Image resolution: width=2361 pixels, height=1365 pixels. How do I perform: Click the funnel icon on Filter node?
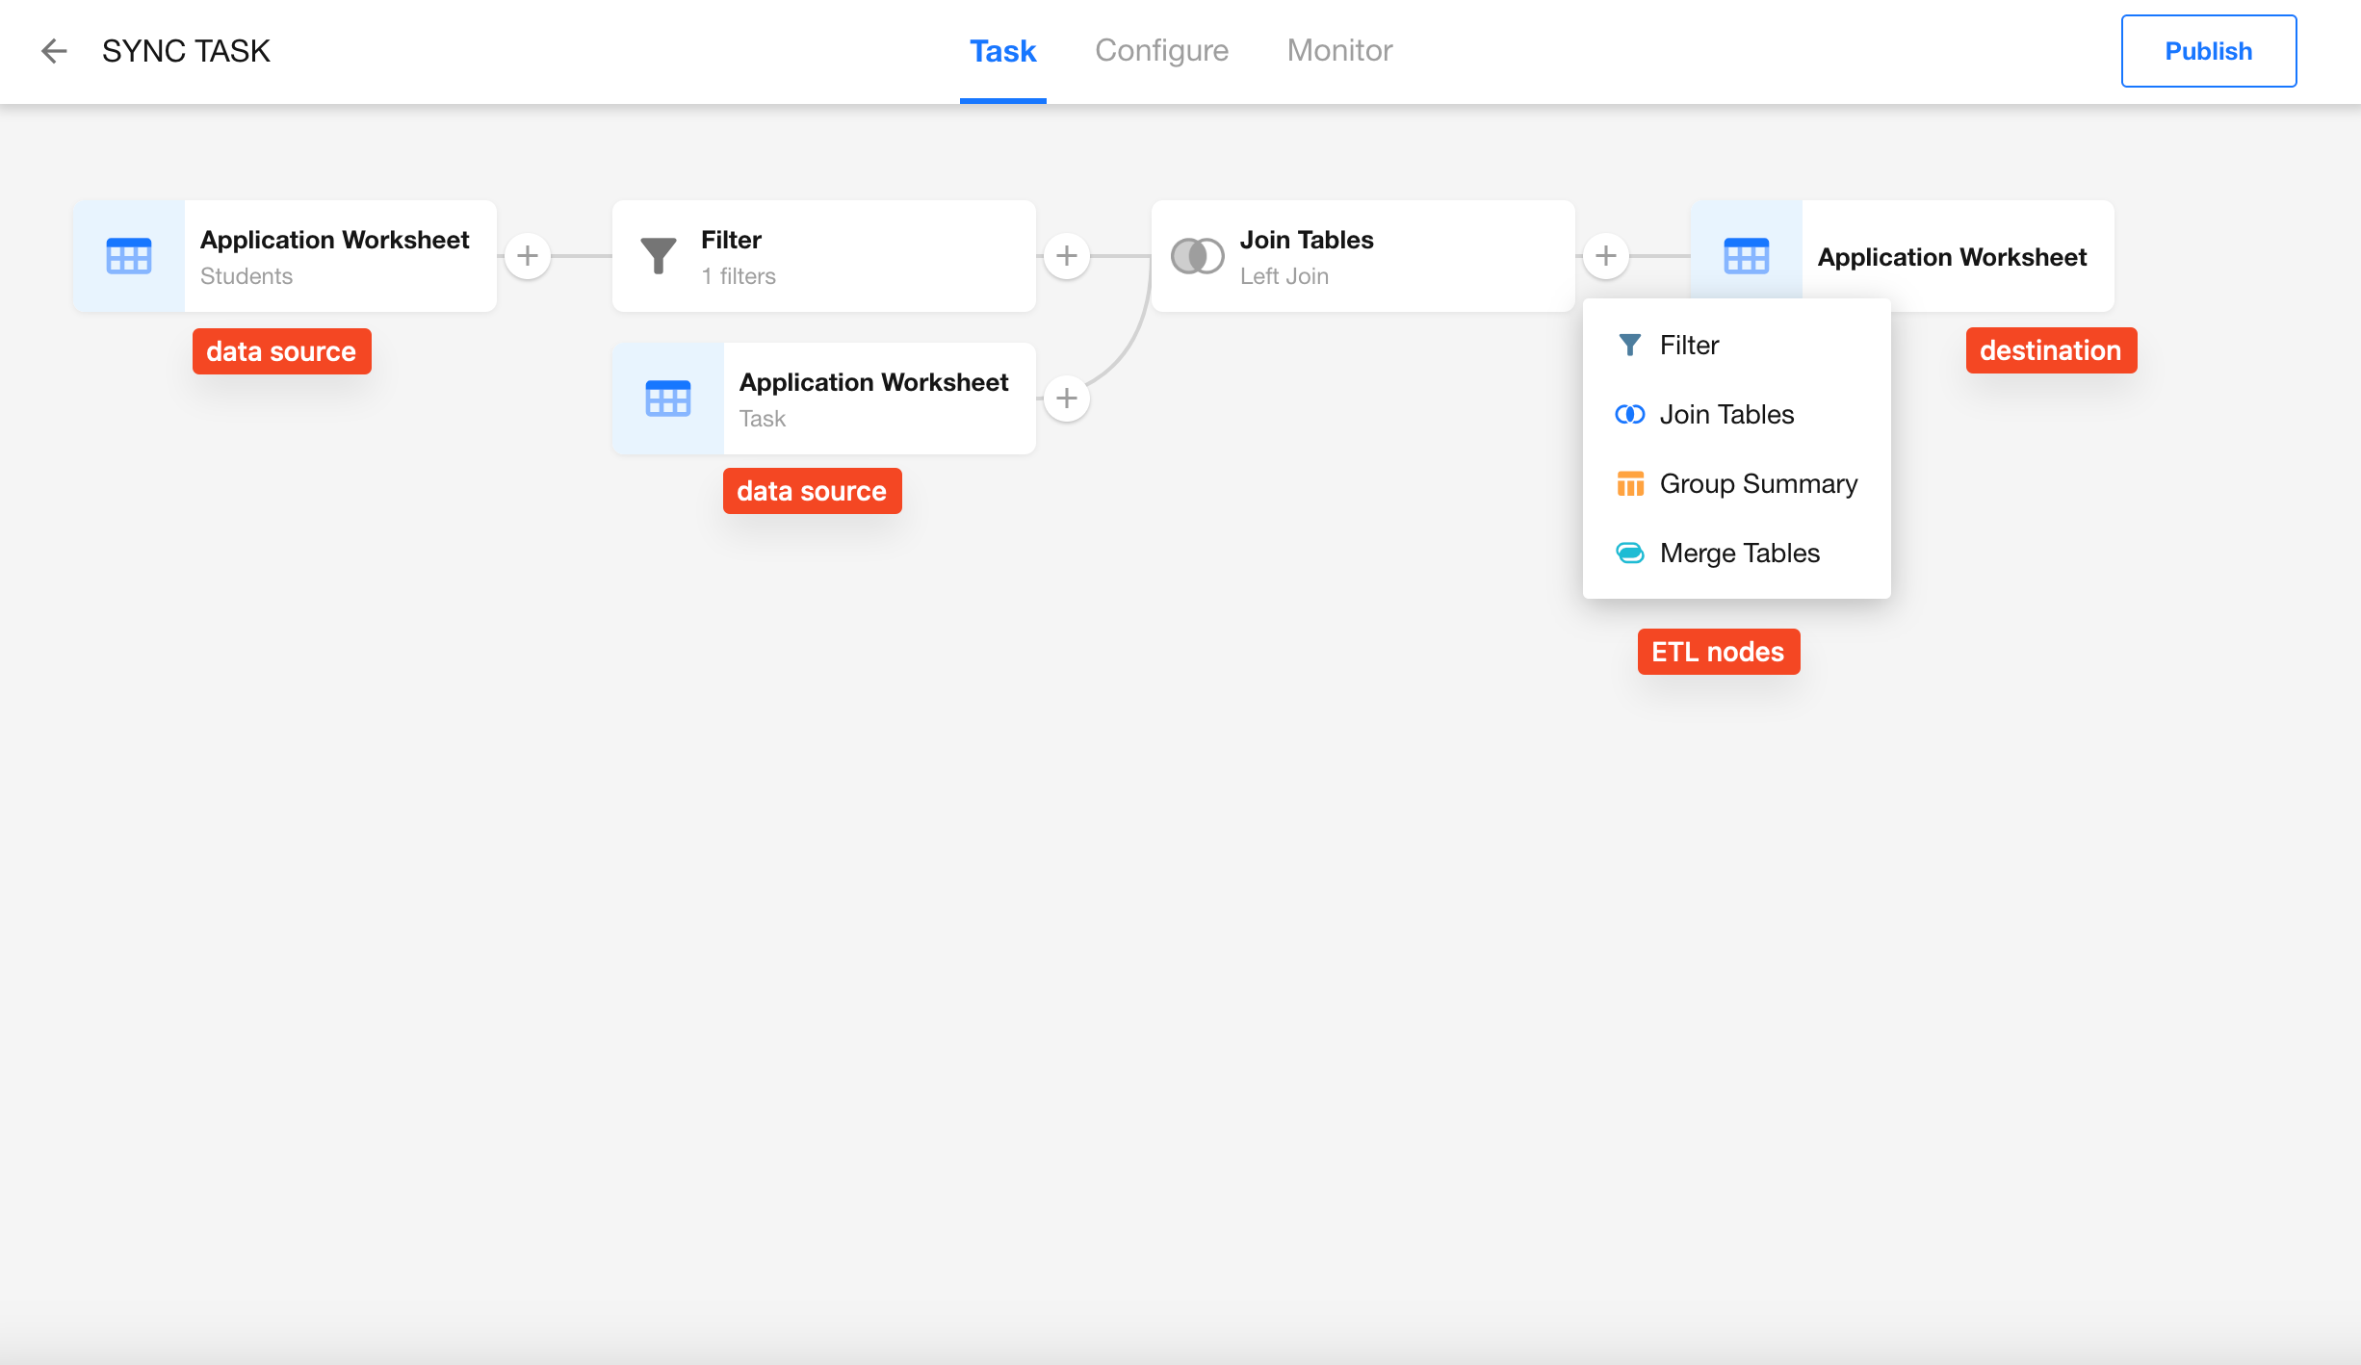coord(659,256)
